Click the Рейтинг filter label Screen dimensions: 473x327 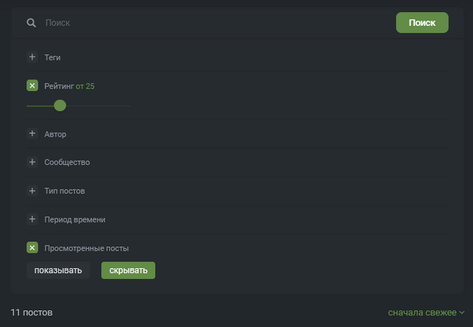(59, 86)
